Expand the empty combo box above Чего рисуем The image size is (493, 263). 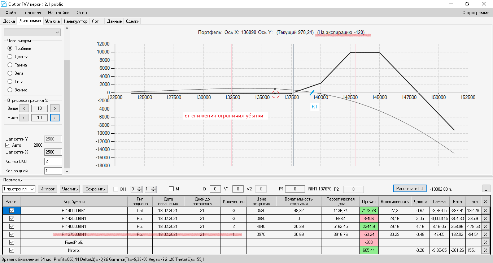[x=32, y=33]
